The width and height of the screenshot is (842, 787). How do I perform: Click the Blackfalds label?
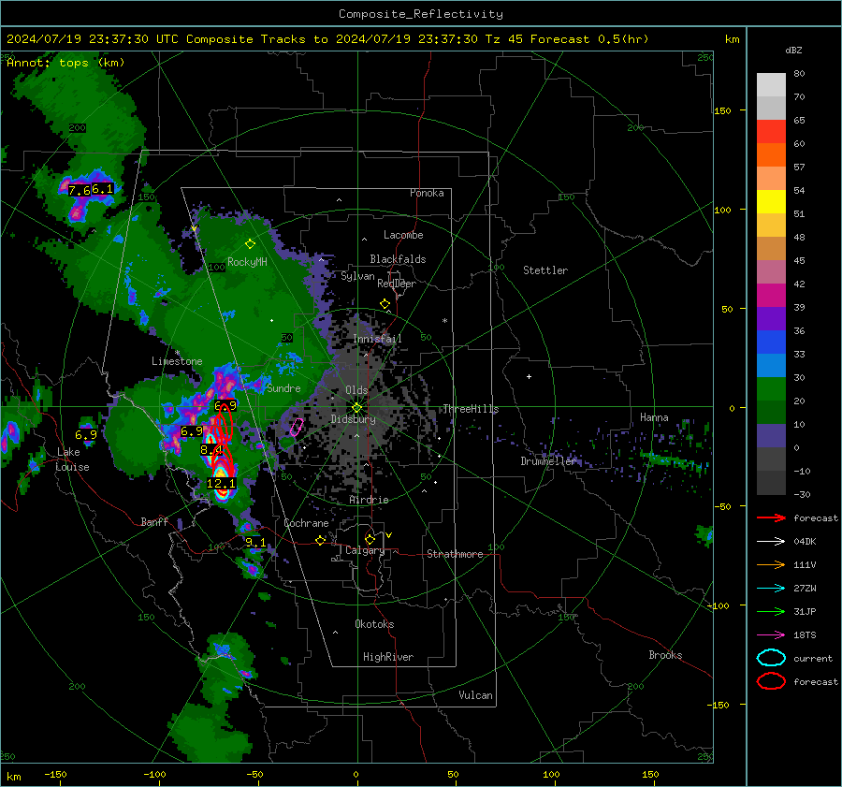pyautogui.click(x=398, y=259)
